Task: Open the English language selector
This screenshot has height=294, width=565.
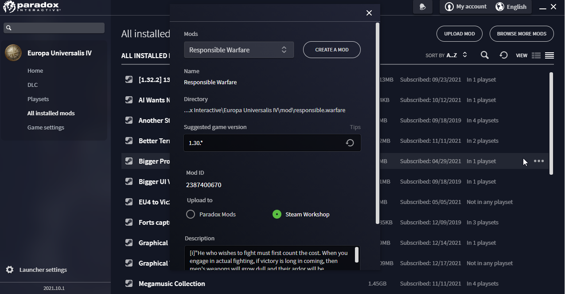Action: coord(511,7)
